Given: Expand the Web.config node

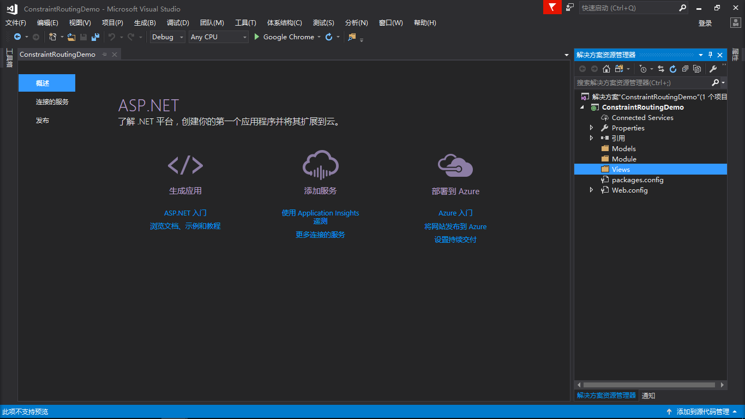Looking at the screenshot, I should [592, 190].
